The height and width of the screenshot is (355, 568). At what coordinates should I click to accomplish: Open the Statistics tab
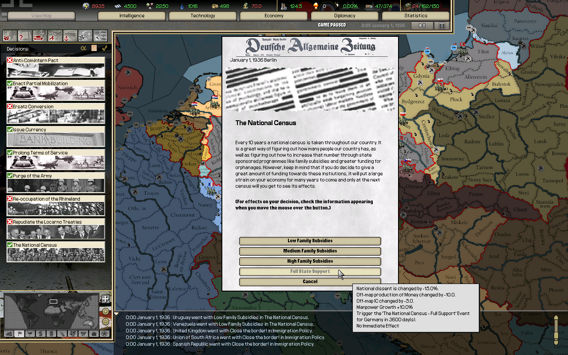coord(416,16)
